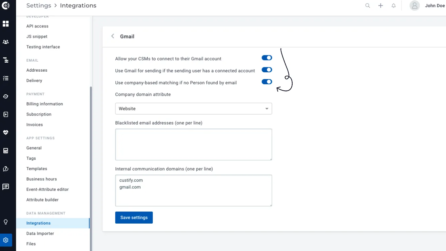Open the Company domain attribute dropdown

click(x=194, y=108)
